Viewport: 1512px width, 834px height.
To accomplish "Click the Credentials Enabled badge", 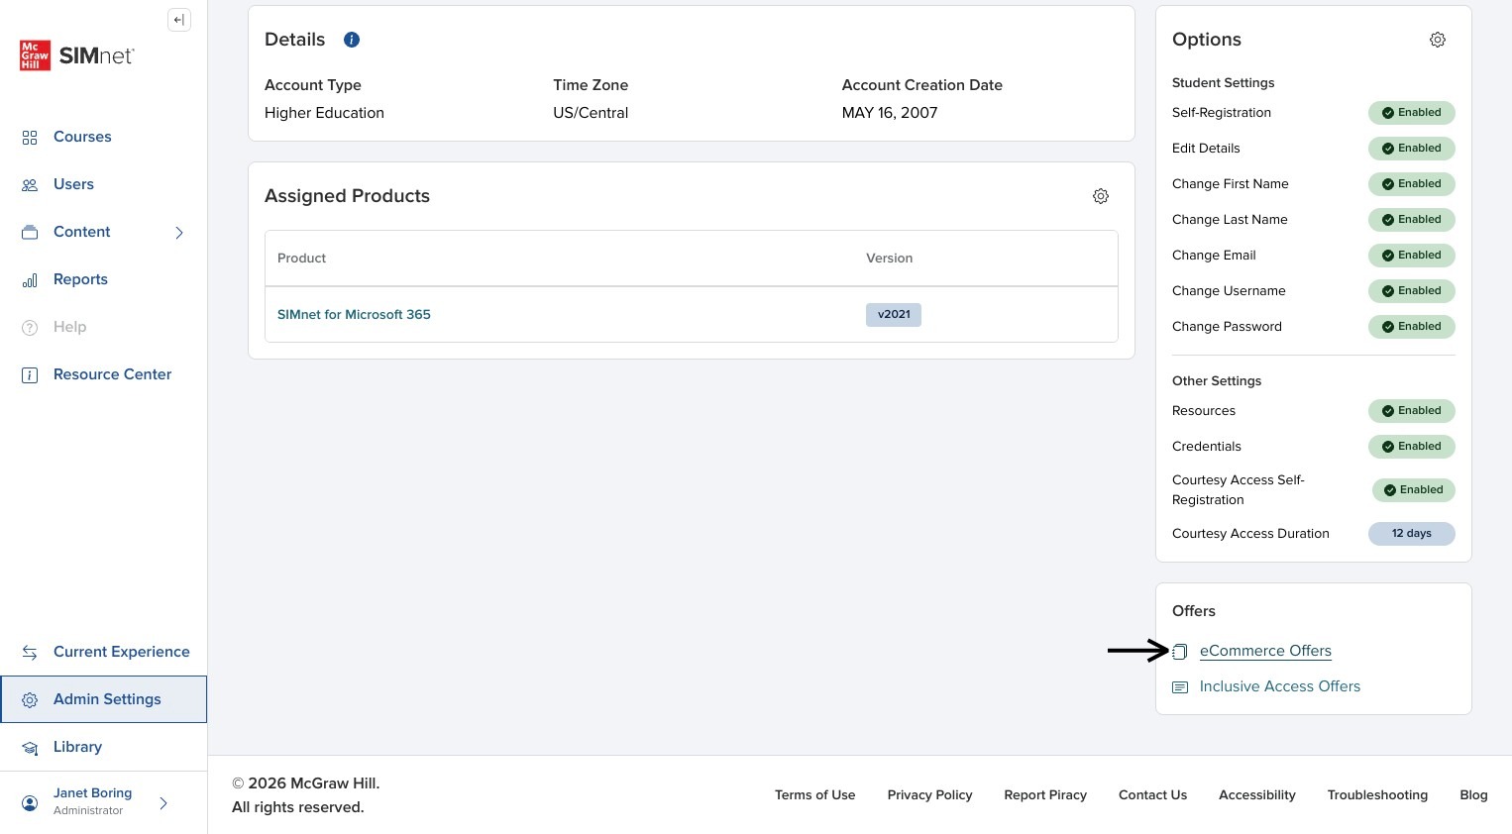I will (1412, 447).
